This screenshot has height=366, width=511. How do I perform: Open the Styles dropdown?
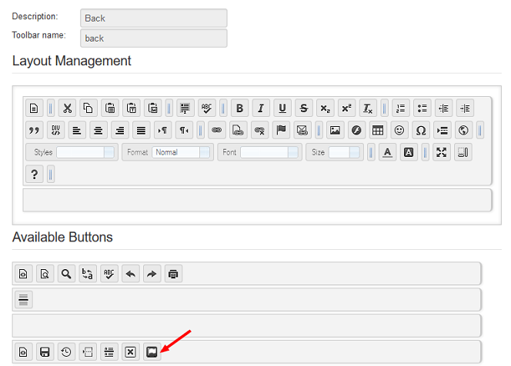[85, 152]
